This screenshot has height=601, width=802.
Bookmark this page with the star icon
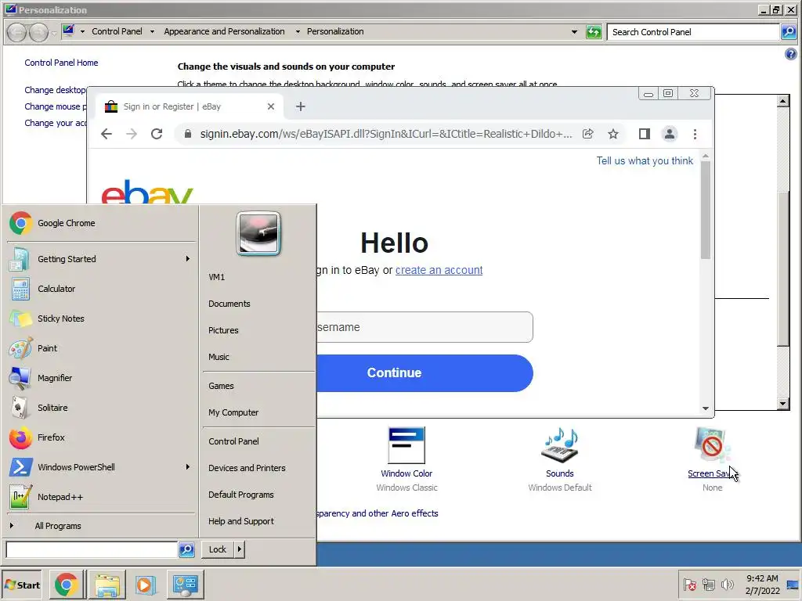coord(613,134)
